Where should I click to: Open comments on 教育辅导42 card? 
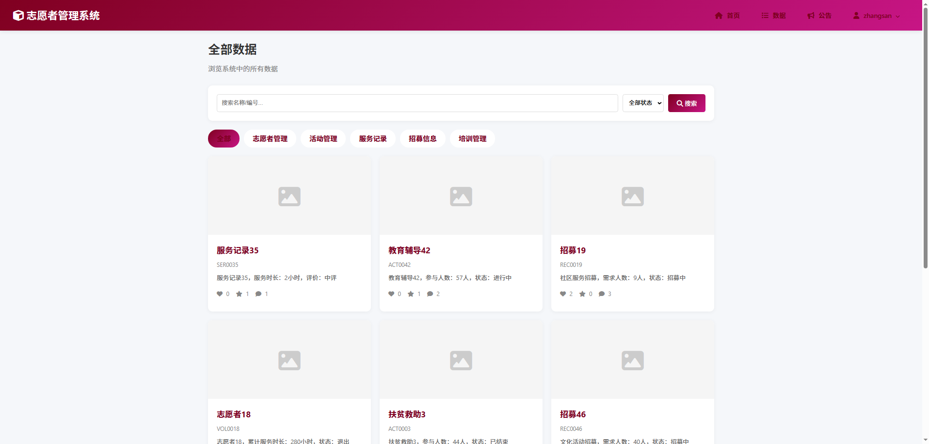click(x=430, y=294)
